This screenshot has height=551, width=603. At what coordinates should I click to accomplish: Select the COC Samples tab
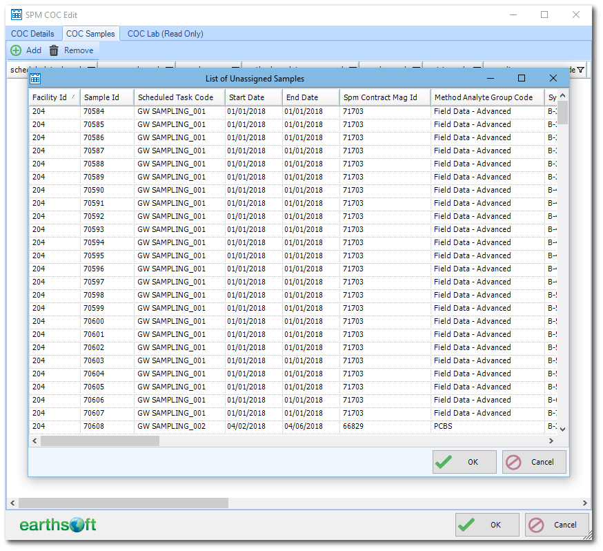tap(90, 33)
